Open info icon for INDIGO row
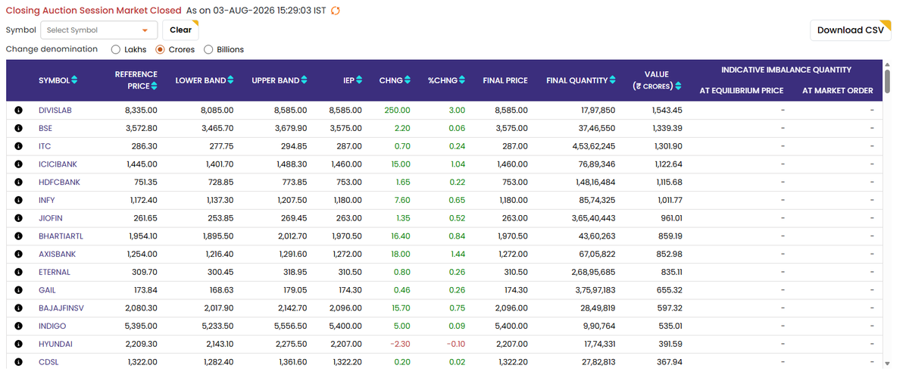 [18, 326]
